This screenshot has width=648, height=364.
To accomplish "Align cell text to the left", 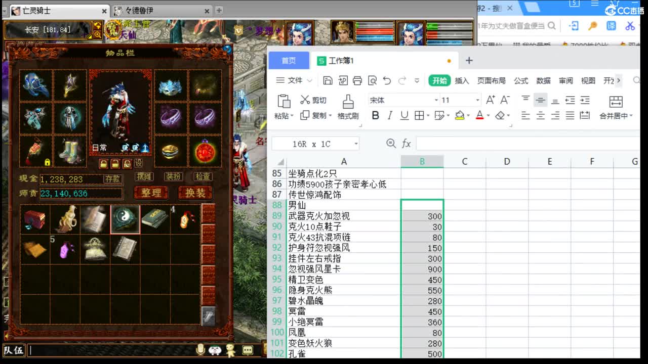I will [525, 116].
